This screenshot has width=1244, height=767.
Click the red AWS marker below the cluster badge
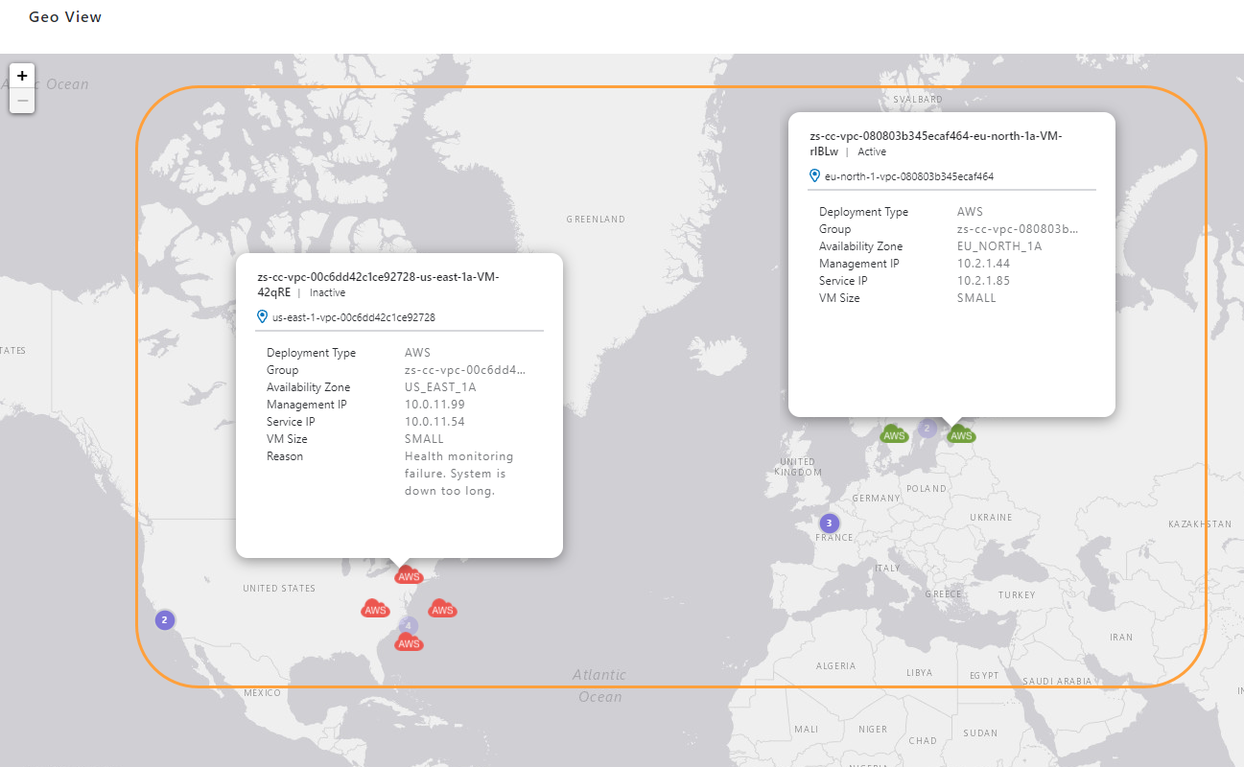(x=409, y=642)
